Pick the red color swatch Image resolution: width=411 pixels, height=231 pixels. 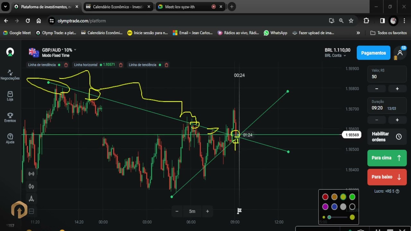coord(325,197)
